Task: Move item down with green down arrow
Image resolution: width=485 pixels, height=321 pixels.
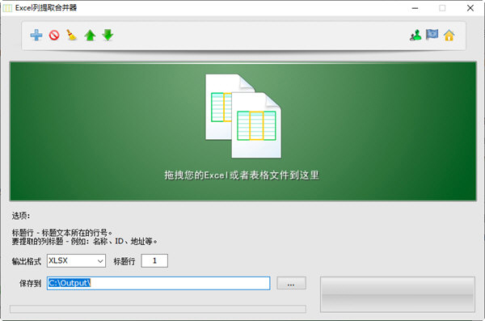Action: 108,35
